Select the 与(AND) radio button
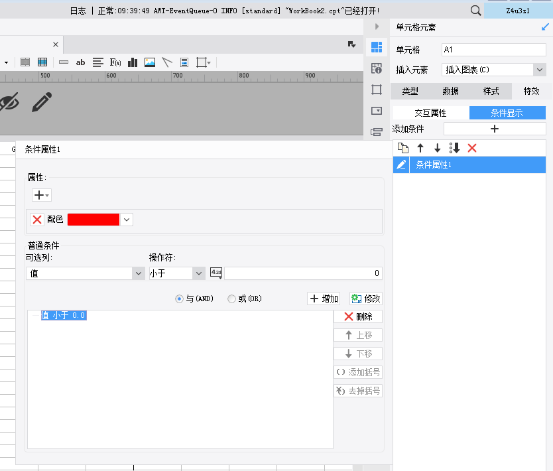 coord(179,299)
